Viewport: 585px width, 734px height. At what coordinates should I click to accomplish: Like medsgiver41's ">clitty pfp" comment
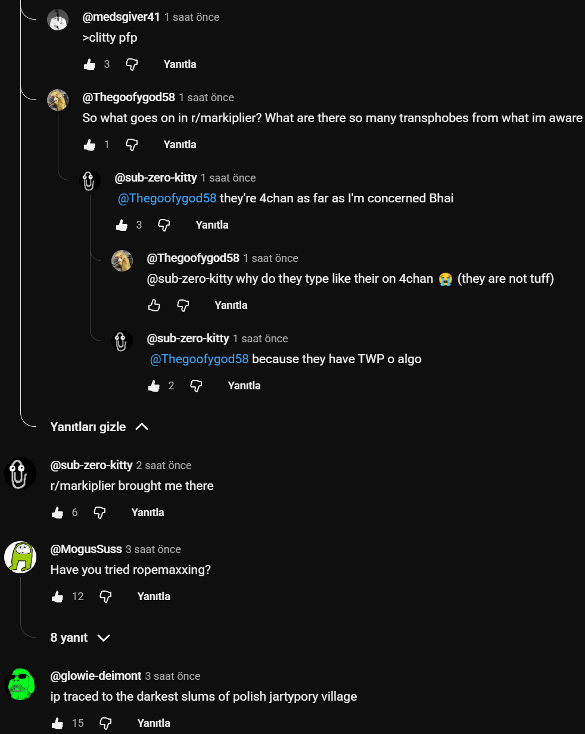tap(90, 64)
